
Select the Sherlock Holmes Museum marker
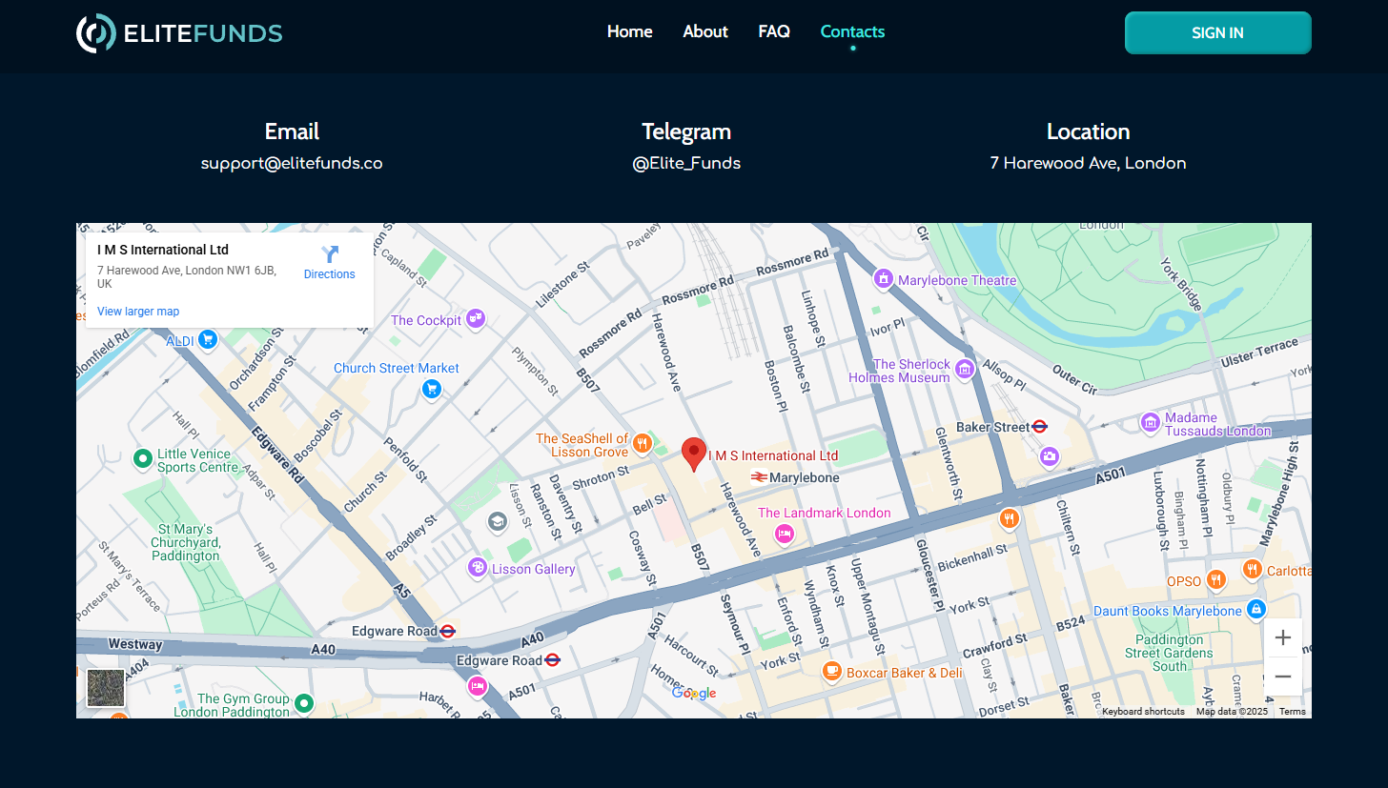965,370
